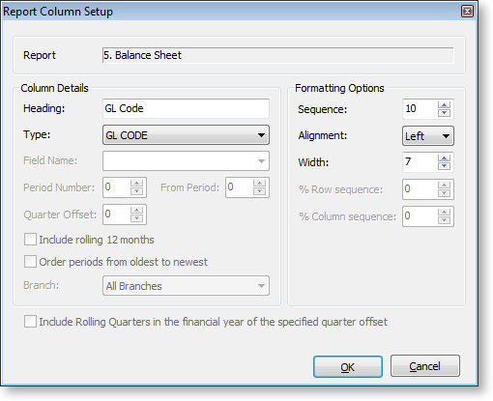Click the Heading field containing GL Code
The width and height of the screenshot is (493, 401).
[186, 108]
